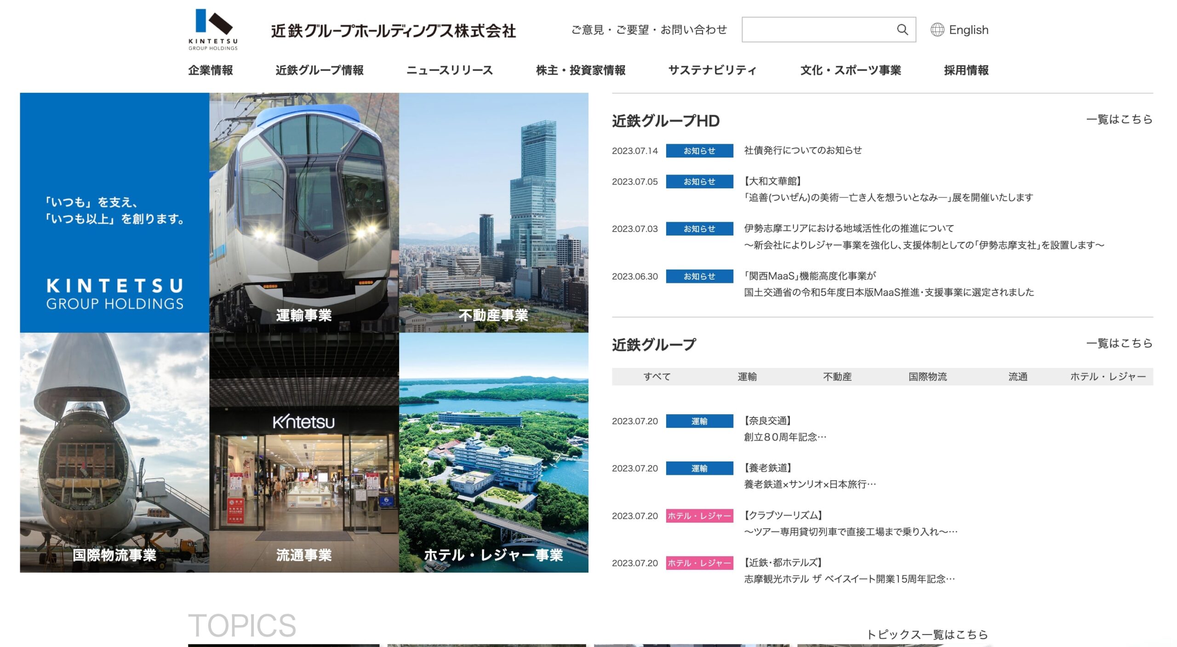Open the 株主・投資家情報 menu
Viewport: 1177px width, 647px height.
581,70
